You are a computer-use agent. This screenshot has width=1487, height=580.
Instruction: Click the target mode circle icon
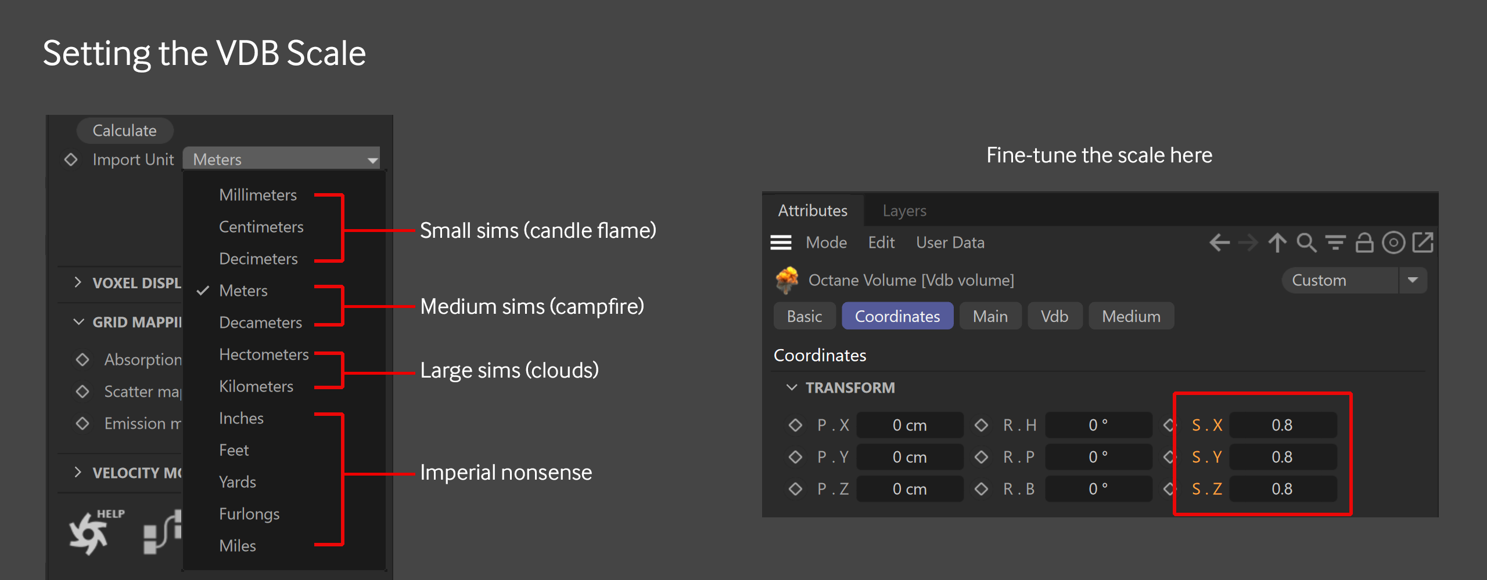(x=1393, y=242)
